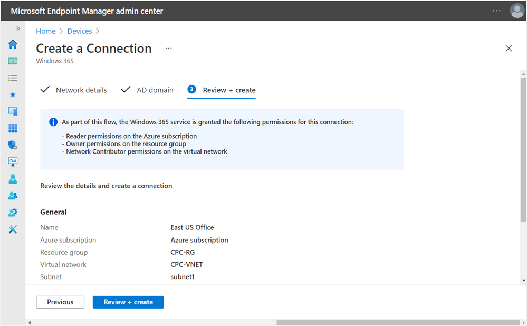Go to Devices breadcrumb link
527x326 pixels.
coord(80,31)
